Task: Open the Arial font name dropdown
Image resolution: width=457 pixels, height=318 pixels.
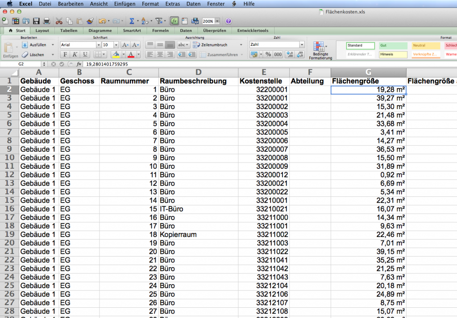Action: tap(98, 45)
